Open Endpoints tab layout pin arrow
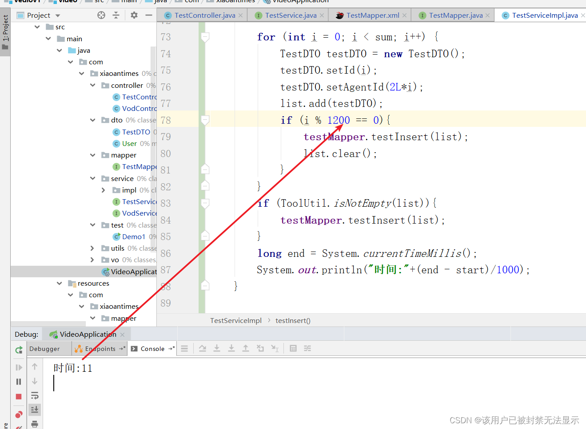586x429 pixels. coord(122,349)
